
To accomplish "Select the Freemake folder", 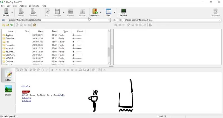I will [x=9, y=45].
